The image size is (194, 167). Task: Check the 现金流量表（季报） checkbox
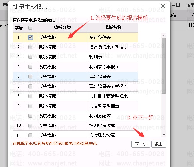click(30, 86)
